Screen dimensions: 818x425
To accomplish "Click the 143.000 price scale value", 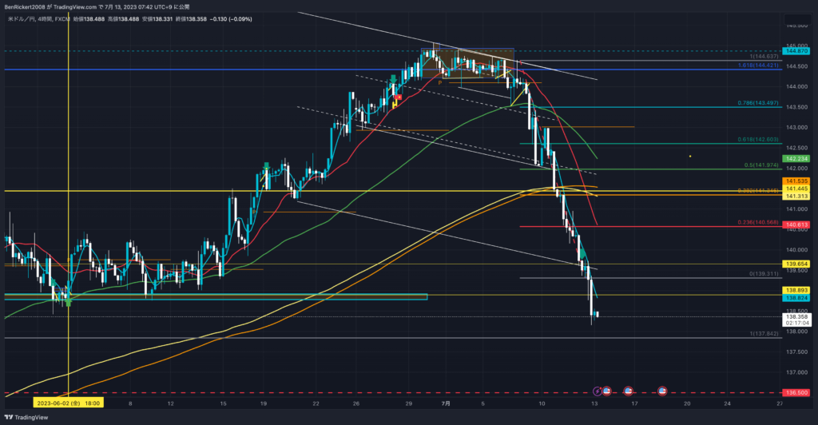I will pyautogui.click(x=796, y=127).
